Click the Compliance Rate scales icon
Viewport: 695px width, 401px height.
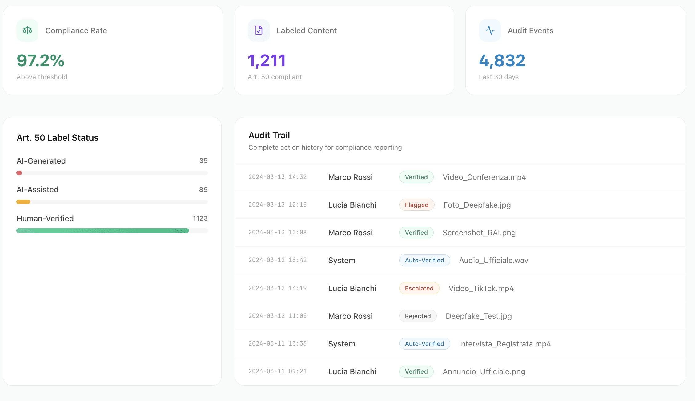click(27, 30)
